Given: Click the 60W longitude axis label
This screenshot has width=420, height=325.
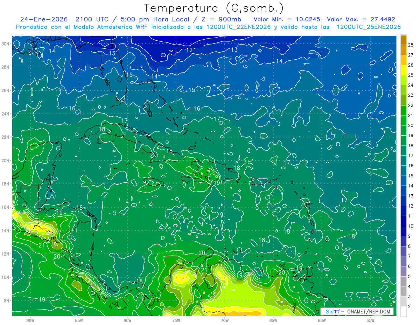Looking at the screenshot, I should click(x=322, y=320).
